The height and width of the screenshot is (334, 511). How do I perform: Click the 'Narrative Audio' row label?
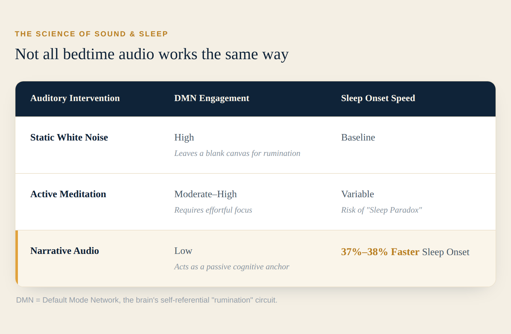(x=64, y=251)
